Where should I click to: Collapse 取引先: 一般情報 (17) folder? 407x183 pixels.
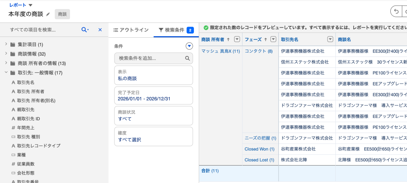(x=6, y=73)
